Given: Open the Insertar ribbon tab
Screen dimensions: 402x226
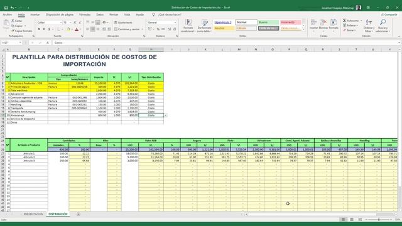Looking at the screenshot, I should click(35, 14).
